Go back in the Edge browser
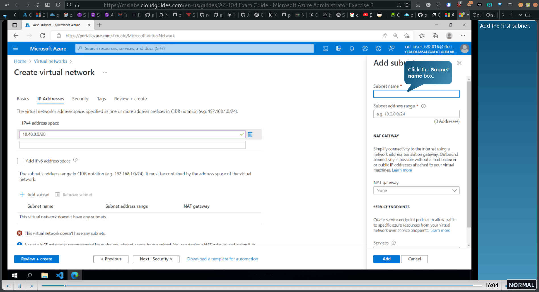Screen dimensions: 539x292 16,36
